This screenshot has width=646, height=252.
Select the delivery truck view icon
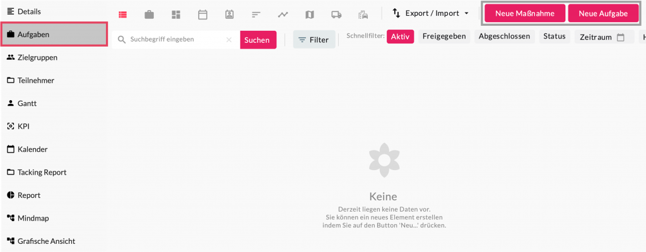[x=336, y=14]
